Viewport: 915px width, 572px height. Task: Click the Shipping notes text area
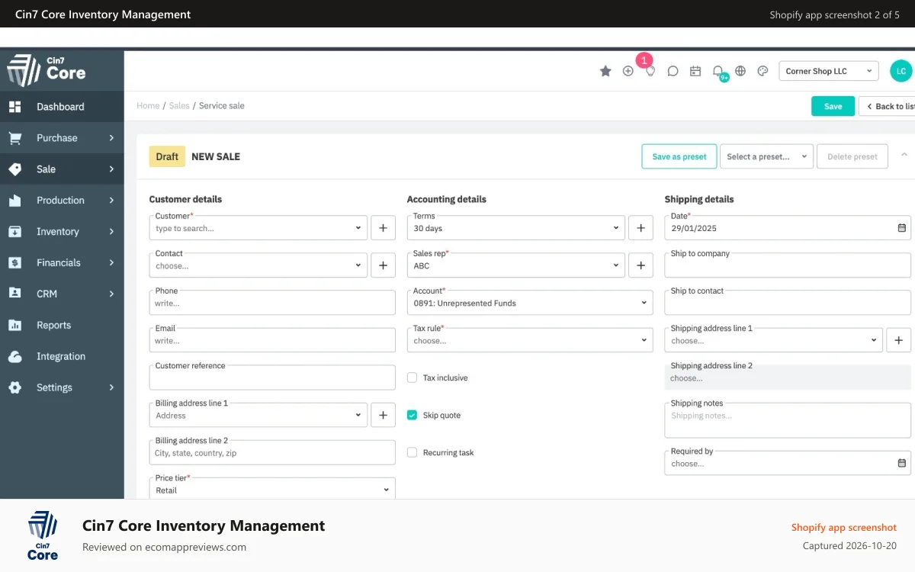tap(788, 420)
